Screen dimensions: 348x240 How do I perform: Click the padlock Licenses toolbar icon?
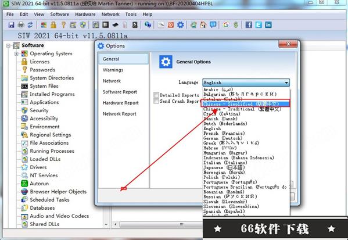point(53,24)
